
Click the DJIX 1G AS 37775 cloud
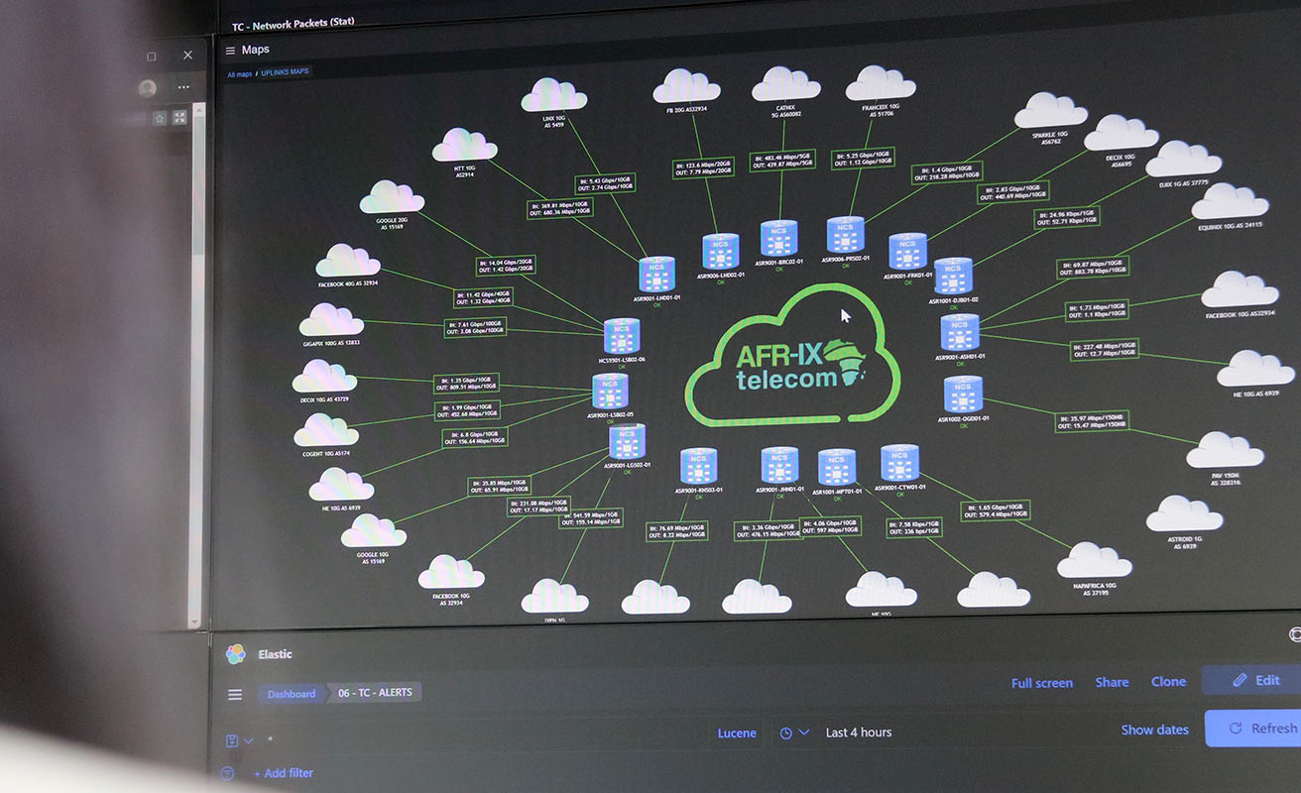coord(1183,160)
